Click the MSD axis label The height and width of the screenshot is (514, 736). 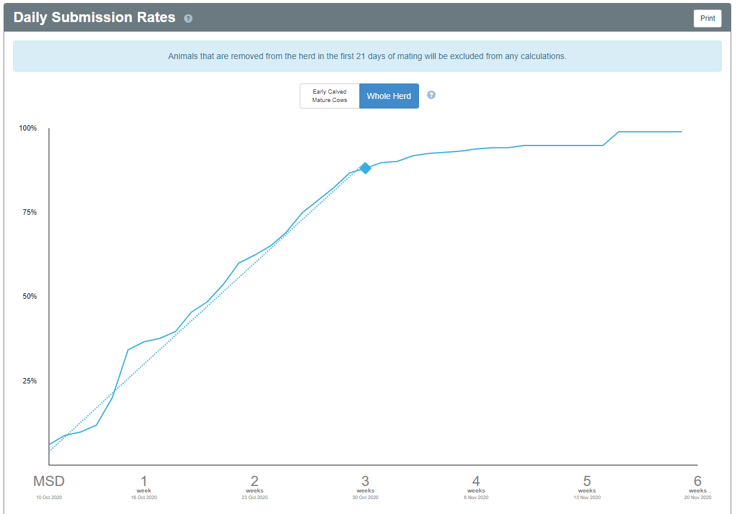coord(48,481)
